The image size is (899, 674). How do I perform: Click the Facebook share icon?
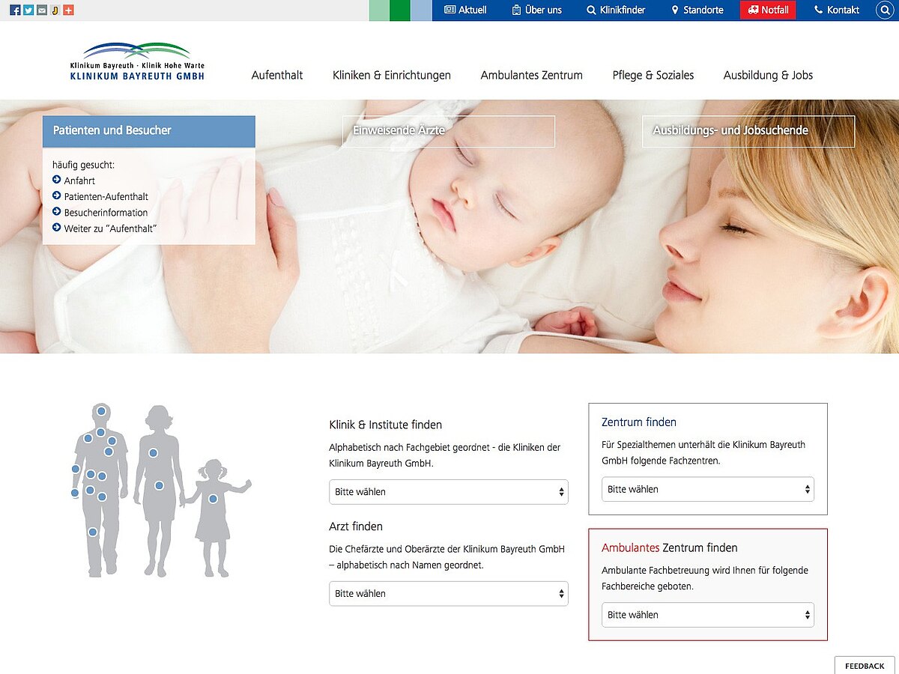[15, 10]
